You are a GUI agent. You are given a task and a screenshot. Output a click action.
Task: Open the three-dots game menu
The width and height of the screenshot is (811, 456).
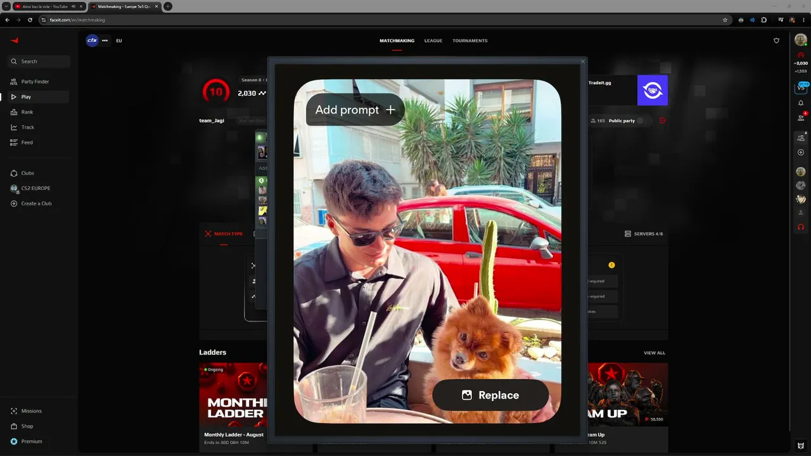click(105, 41)
